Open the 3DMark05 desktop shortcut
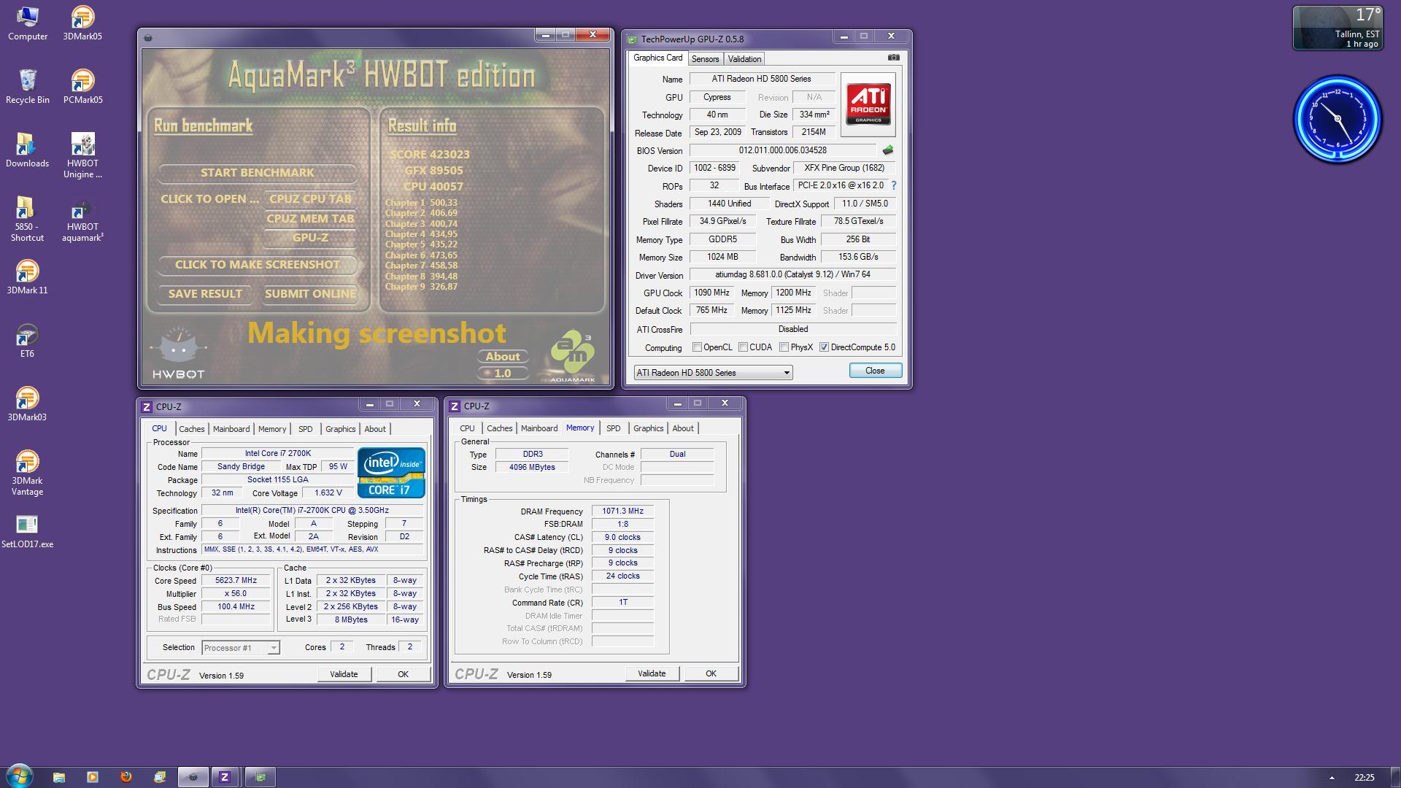 (x=82, y=23)
